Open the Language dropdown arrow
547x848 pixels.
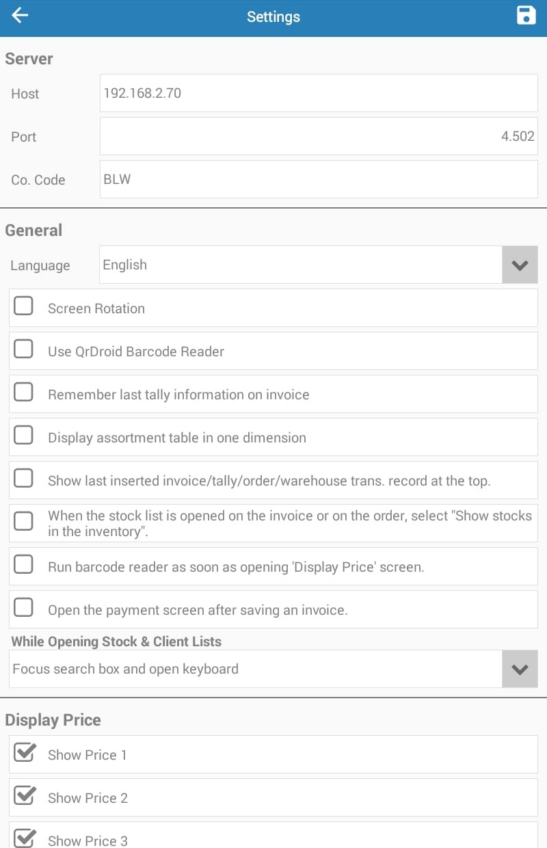pyautogui.click(x=520, y=265)
